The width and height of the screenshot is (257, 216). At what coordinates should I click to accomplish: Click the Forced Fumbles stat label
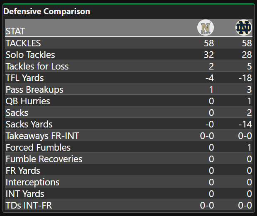point(38,147)
